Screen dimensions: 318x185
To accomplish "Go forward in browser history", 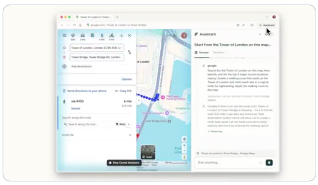I will 68,25.
